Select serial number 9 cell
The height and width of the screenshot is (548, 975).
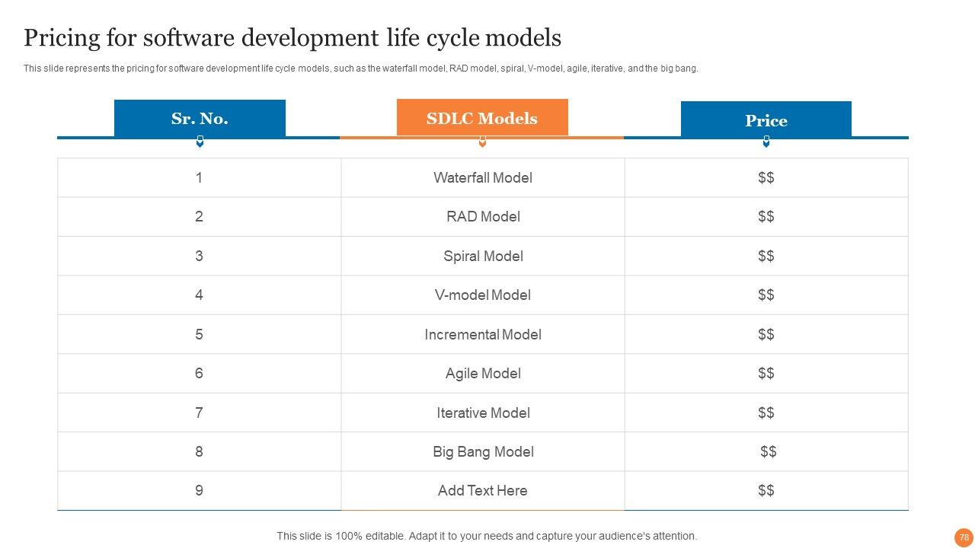click(199, 491)
